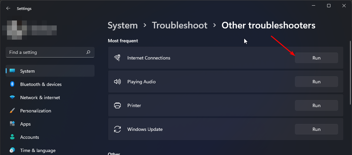The width and height of the screenshot is (352, 155).
Task: Go to Personalization settings
Action: pos(35,111)
